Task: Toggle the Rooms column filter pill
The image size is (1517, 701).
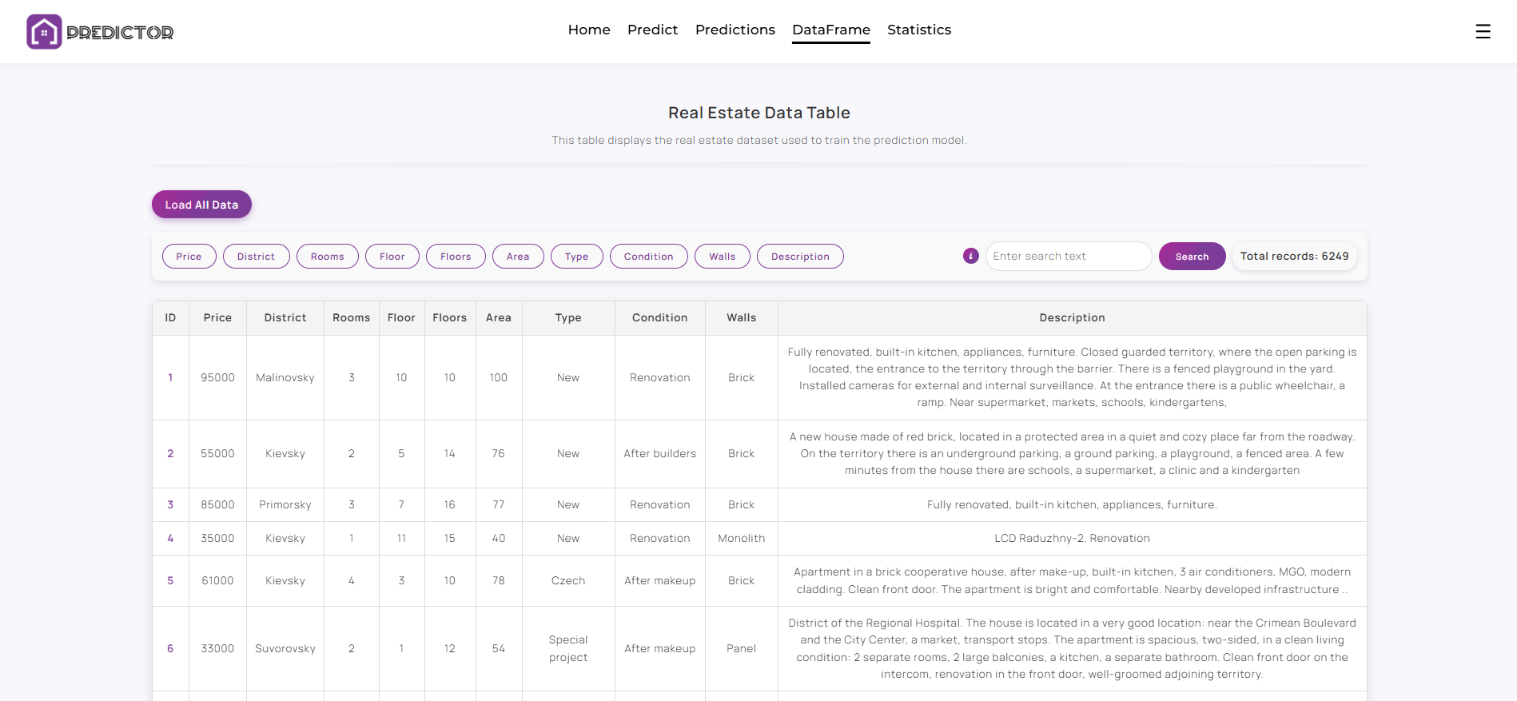Action: [327, 257]
